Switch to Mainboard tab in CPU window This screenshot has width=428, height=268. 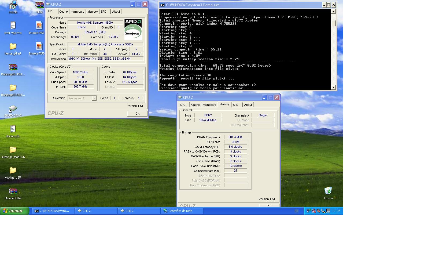point(78,12)
